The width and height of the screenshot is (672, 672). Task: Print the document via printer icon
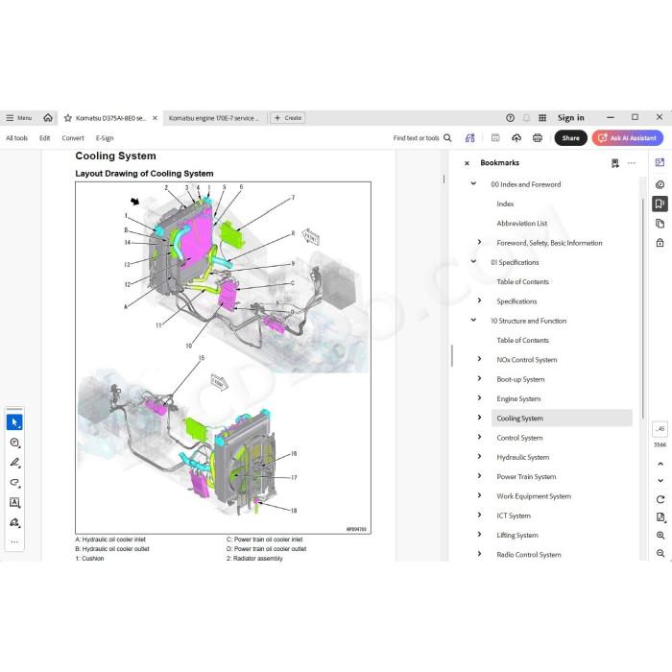click(x=538, y=138)
